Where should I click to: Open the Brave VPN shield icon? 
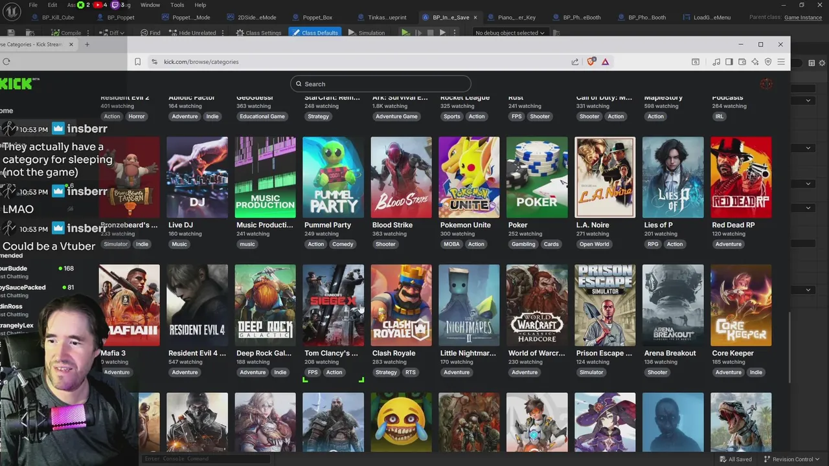click(x=768, y=61)
